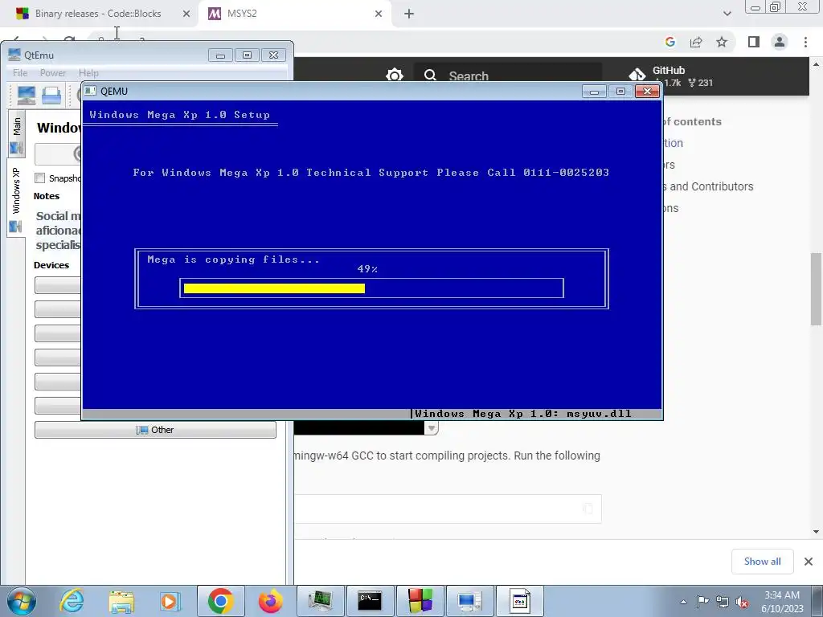
Task: Launch Internet Explorer from the taskbar
Action: [72, 601]
